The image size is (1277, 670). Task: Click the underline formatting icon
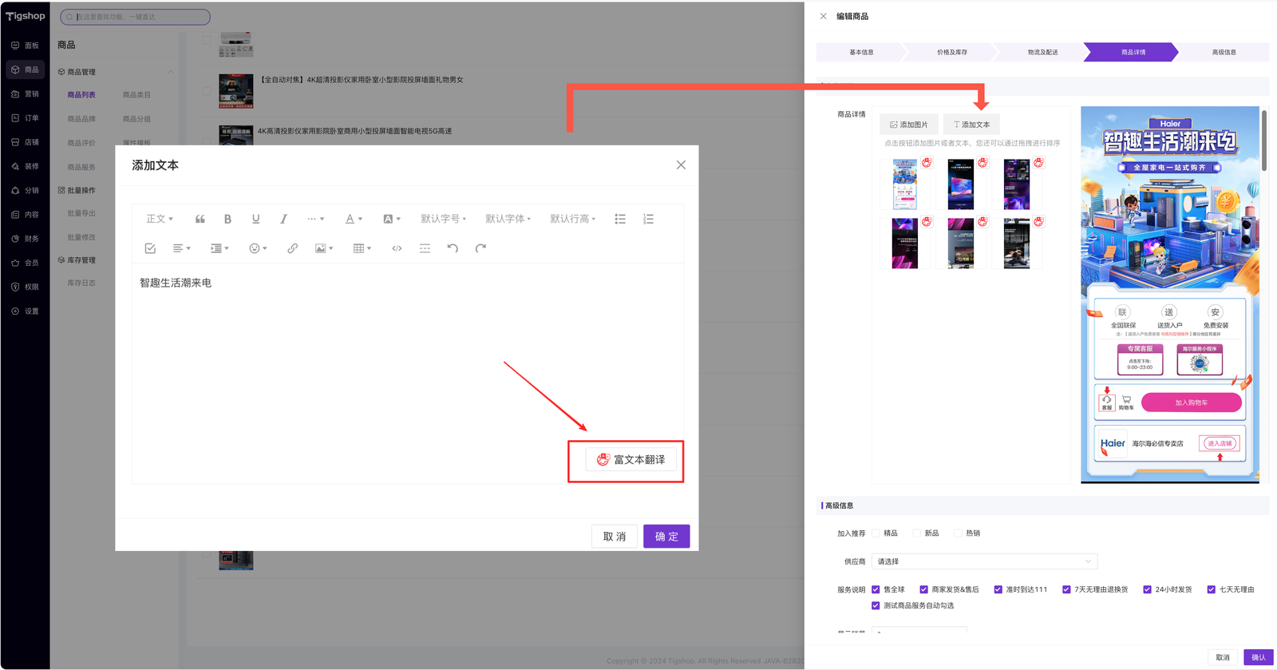click(x=255, y=219)
